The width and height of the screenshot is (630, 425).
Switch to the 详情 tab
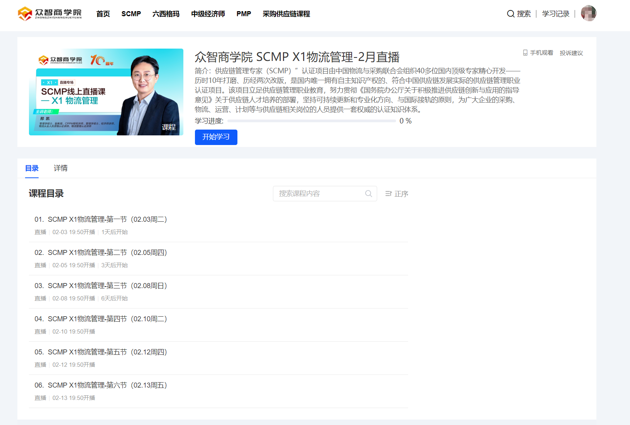tap(61, 168)
